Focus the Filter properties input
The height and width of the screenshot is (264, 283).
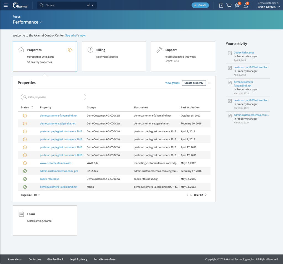pyautogui.click(x=53, y=97)
